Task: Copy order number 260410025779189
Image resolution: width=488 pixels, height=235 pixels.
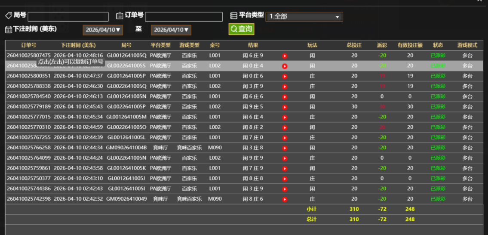Action: point(29,107)
